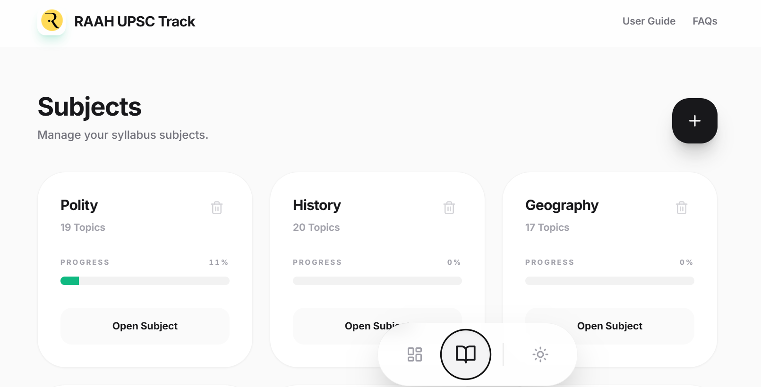
Task: Click the RAAH logo icon
Action: pos(51,21)
